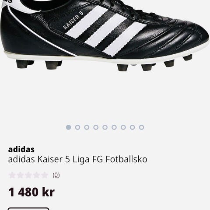
Task: Select the first carousel dot indicator
Action: pyautogui.click(x=68, y=127)
